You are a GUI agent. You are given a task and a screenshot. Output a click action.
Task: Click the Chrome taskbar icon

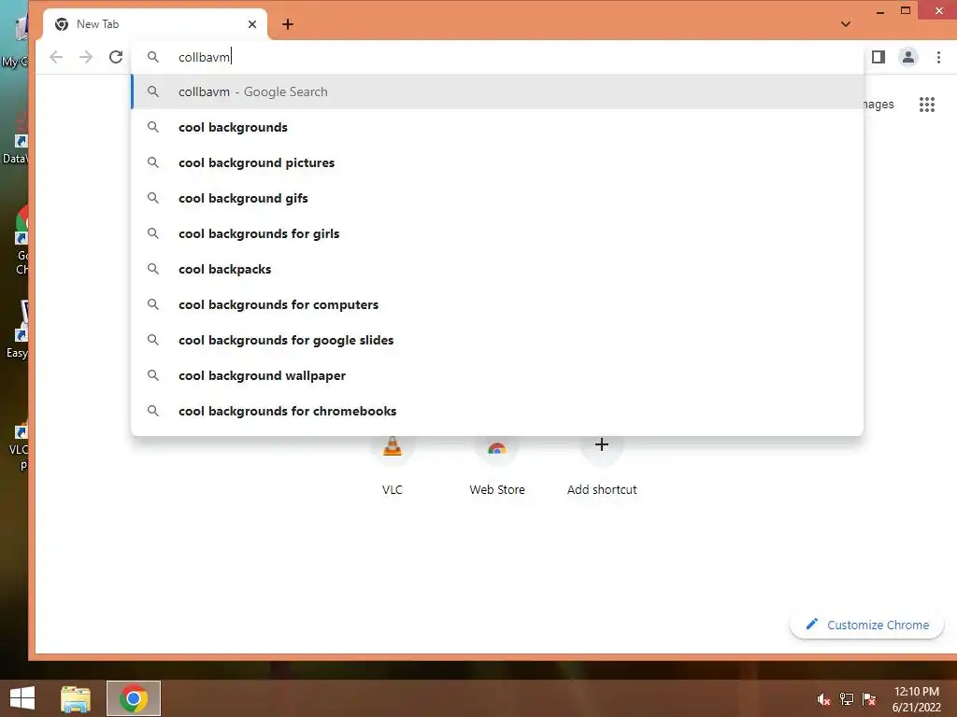(134, 698)
